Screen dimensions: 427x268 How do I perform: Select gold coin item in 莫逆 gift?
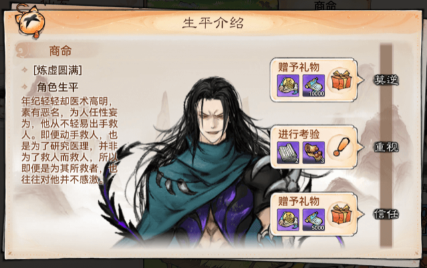coord(288,86)
